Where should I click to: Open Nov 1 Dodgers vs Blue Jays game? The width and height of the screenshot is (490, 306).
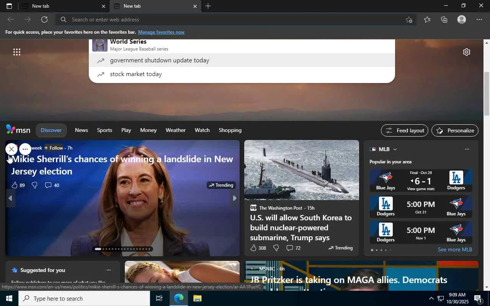coord(421,233)
